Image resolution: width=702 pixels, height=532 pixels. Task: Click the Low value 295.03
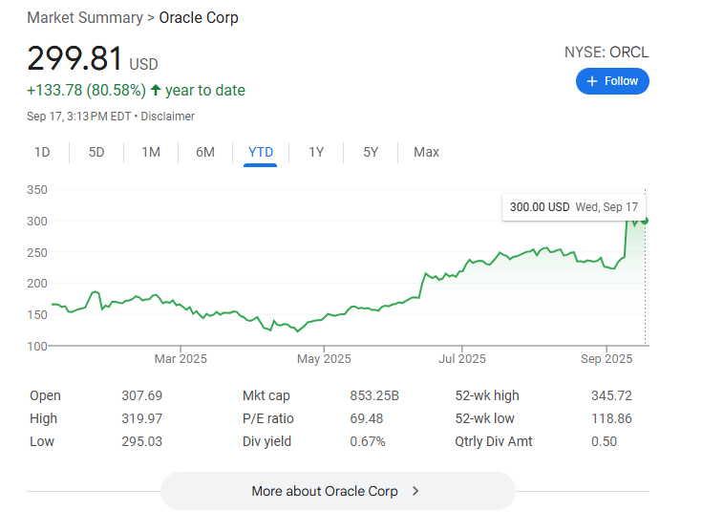pyautogui.click(x=142, y=441)
